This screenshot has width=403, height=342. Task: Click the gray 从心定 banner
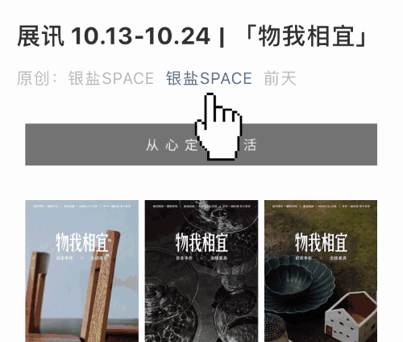coord(201,144)
